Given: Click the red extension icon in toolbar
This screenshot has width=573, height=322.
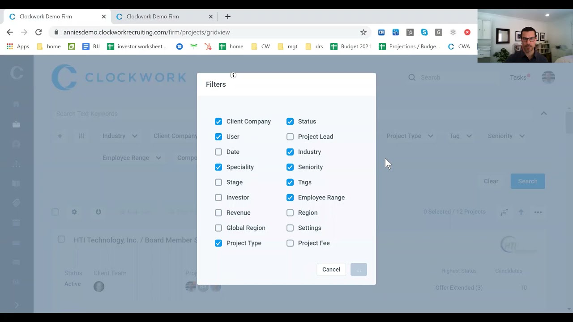Looking at the screenshot, I should pyautogui.click(x=467, y=32).
